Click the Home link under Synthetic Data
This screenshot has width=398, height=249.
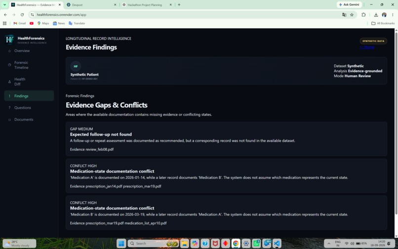click(367, 47)
